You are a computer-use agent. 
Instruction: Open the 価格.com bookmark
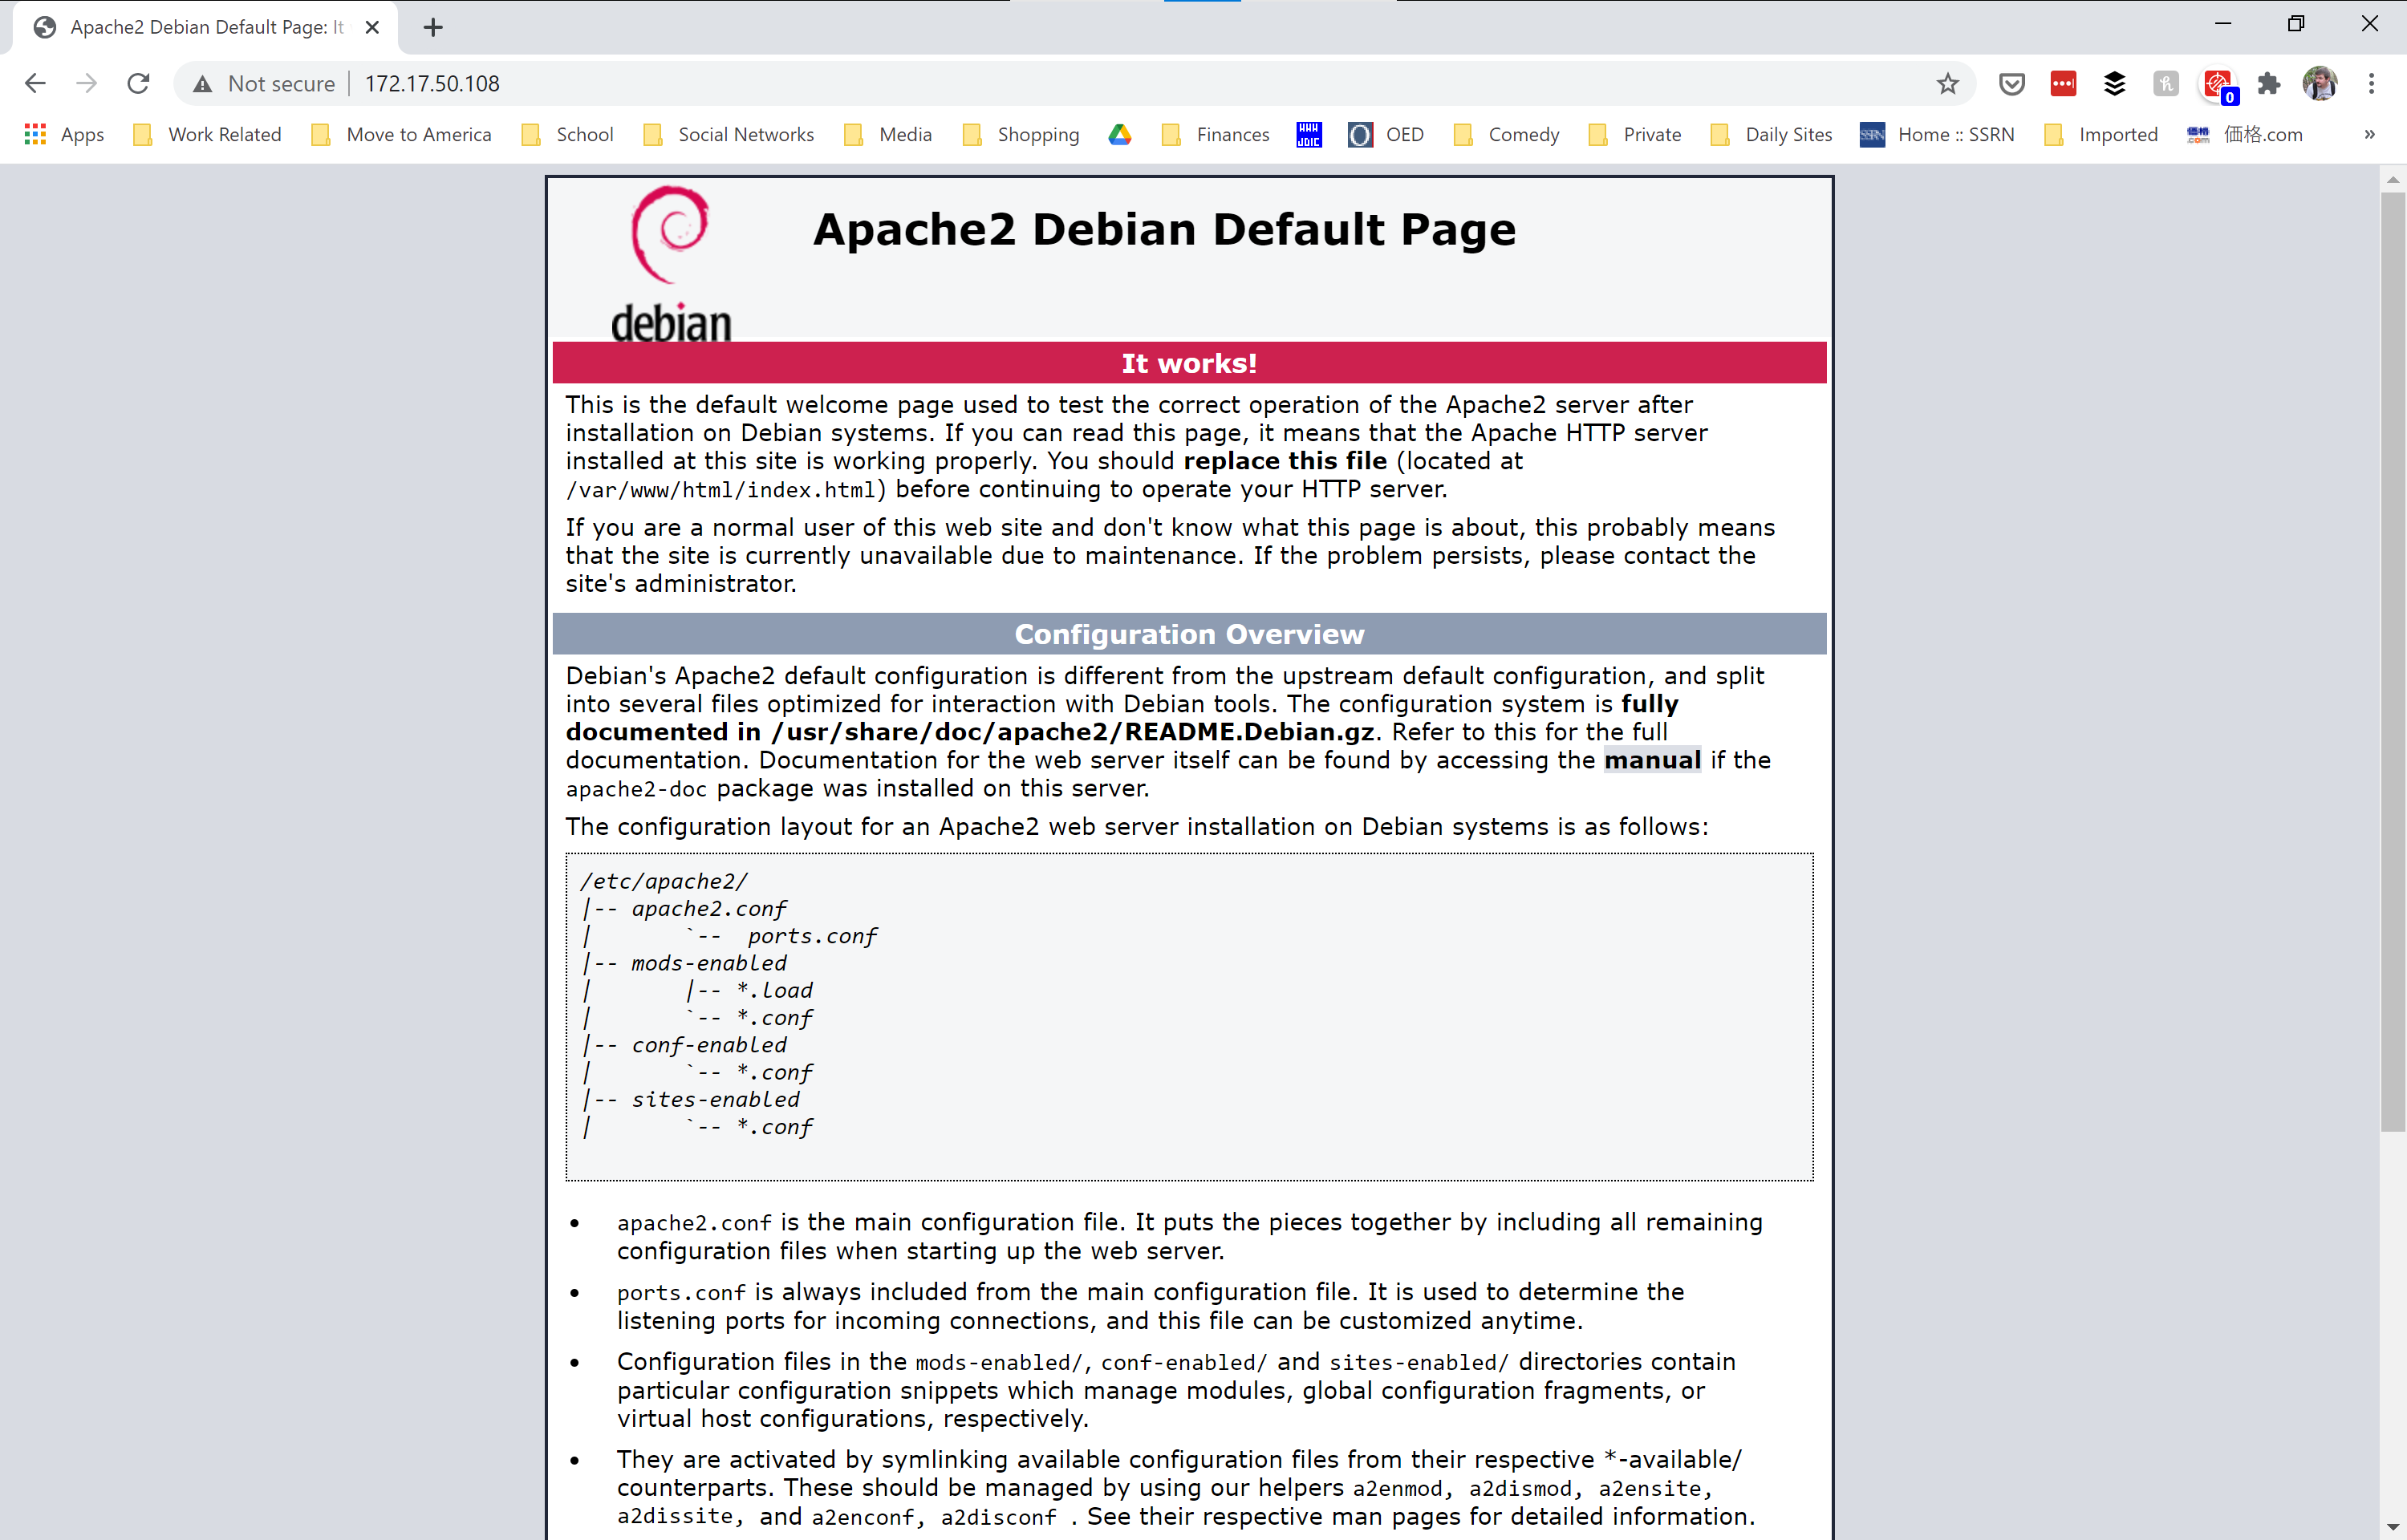pos(2245,134)
